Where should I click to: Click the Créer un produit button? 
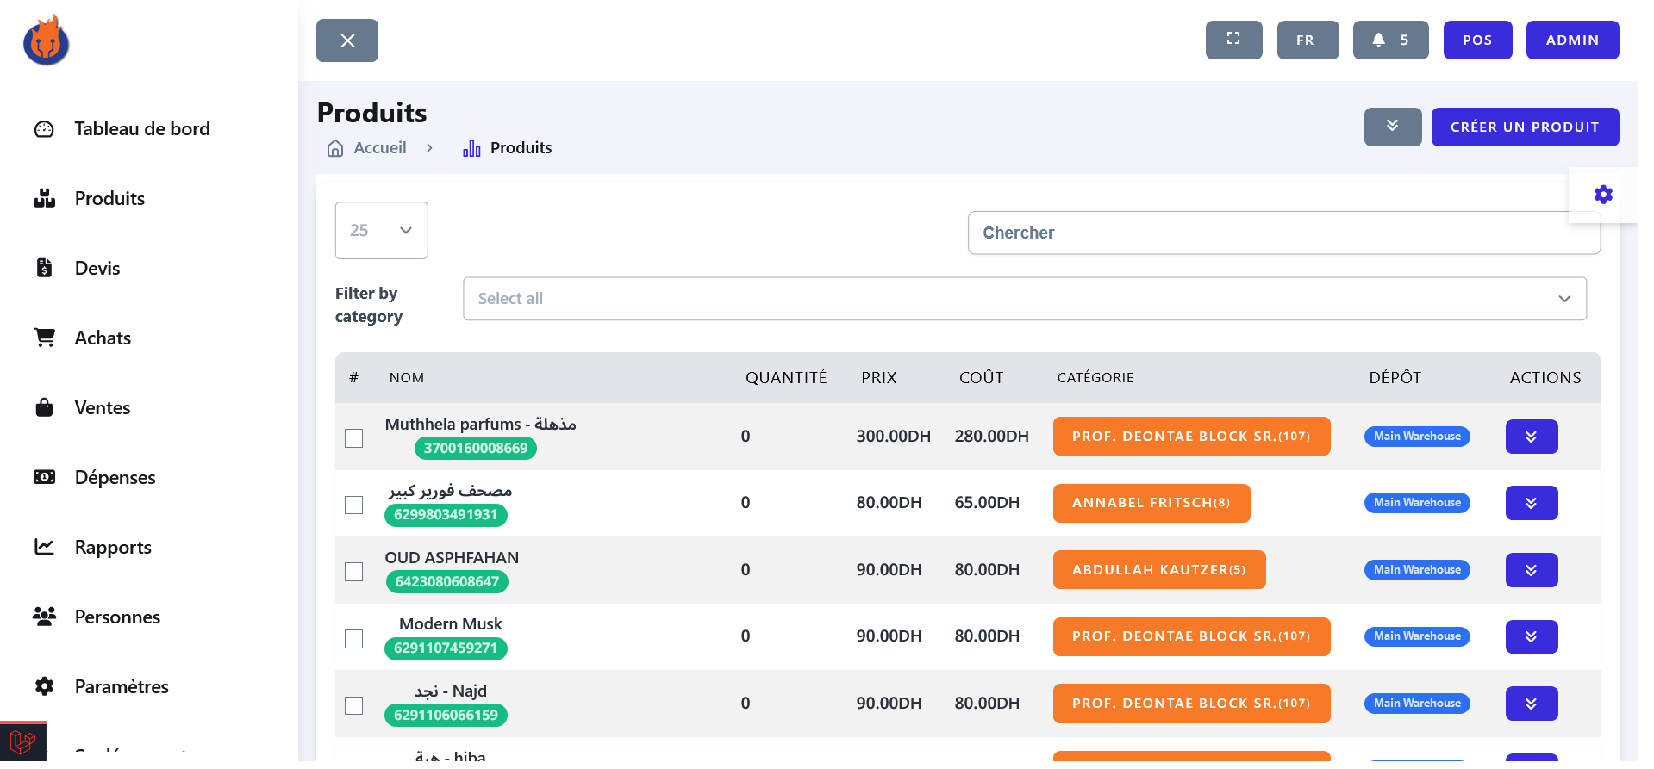1524,127
